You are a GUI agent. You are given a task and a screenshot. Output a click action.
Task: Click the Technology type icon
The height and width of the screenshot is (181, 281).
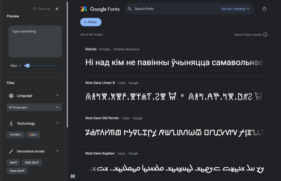tap(11, 123)
